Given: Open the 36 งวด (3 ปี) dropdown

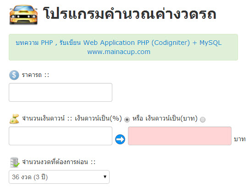Looking at the screenshot, I should (59, 177).
